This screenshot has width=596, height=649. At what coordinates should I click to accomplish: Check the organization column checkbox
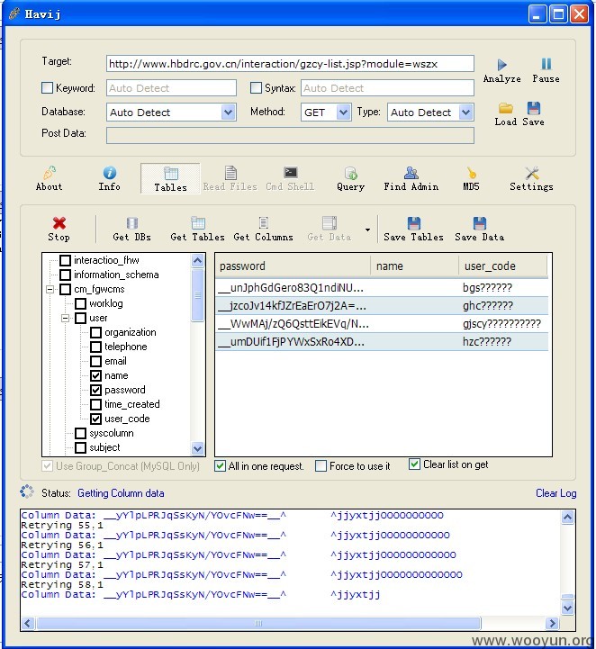(96, 332)
